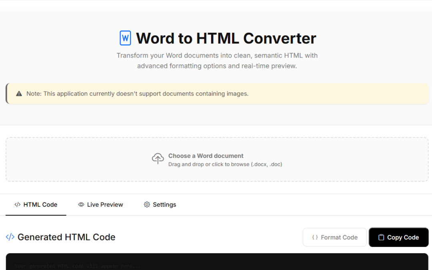The image size is (432, 270).
Task: Switch to the Live Preview tab
Action: [100, 204]
